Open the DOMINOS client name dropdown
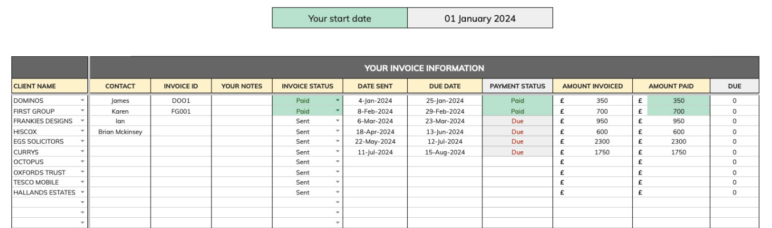The width and height of the screenshot is (772, 228). coord(82,101)
